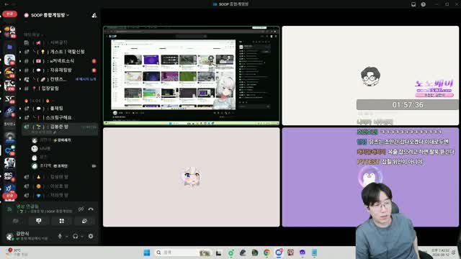The image size is (461, 259).
Task: Toggle microphone mute
Action: tap(60, 236)
